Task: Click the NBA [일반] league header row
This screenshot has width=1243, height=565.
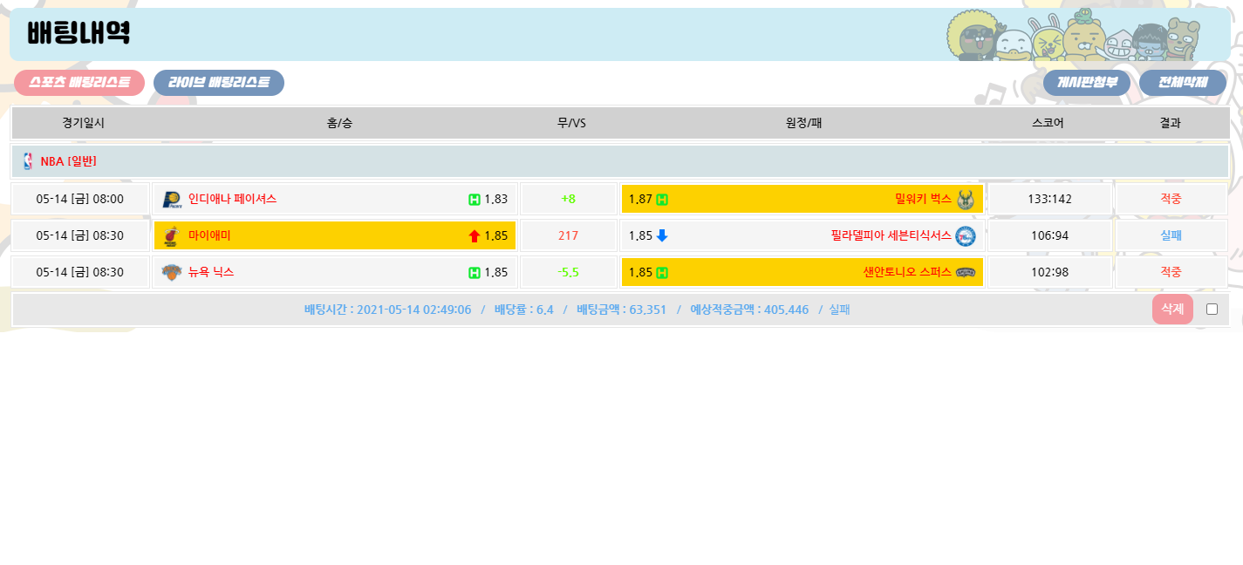Action: click(x=620, y=161)
